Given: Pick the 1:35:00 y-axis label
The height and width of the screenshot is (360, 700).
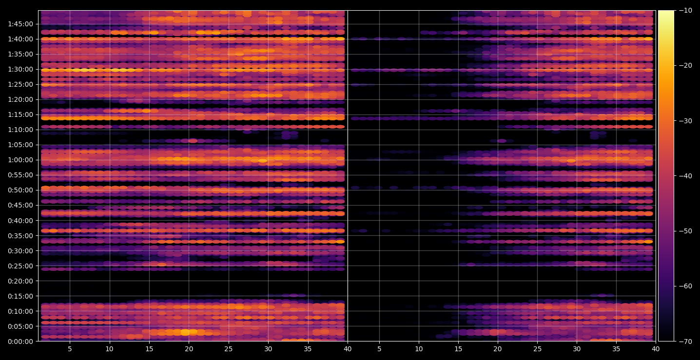Looking at the screenshot, I should pos(20,54).
